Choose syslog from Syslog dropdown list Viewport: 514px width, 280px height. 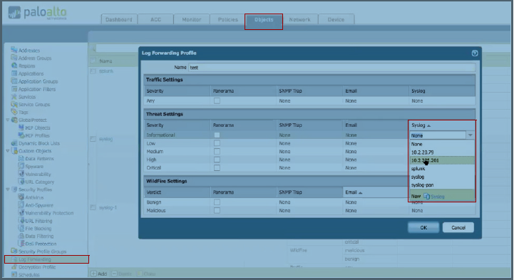tap(441, 177)
